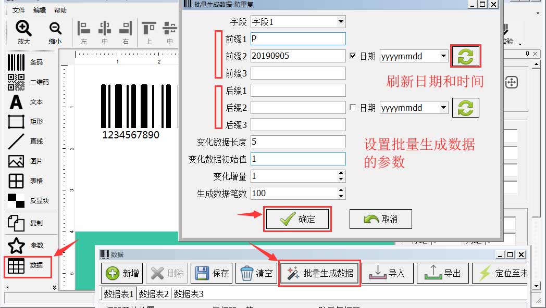Screen dimensions: 546x308
Task: Refresh the date for 前缀2
Action: coord(465,56)
